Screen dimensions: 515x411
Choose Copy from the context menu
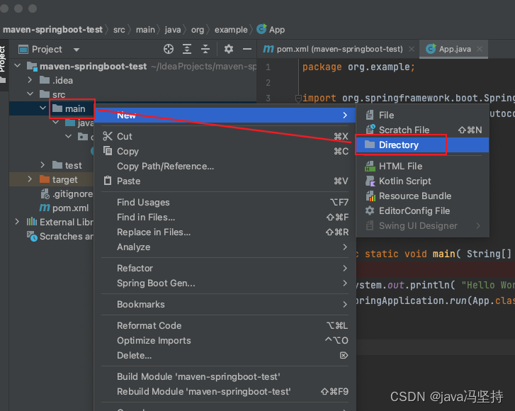(x=225, y=151)
